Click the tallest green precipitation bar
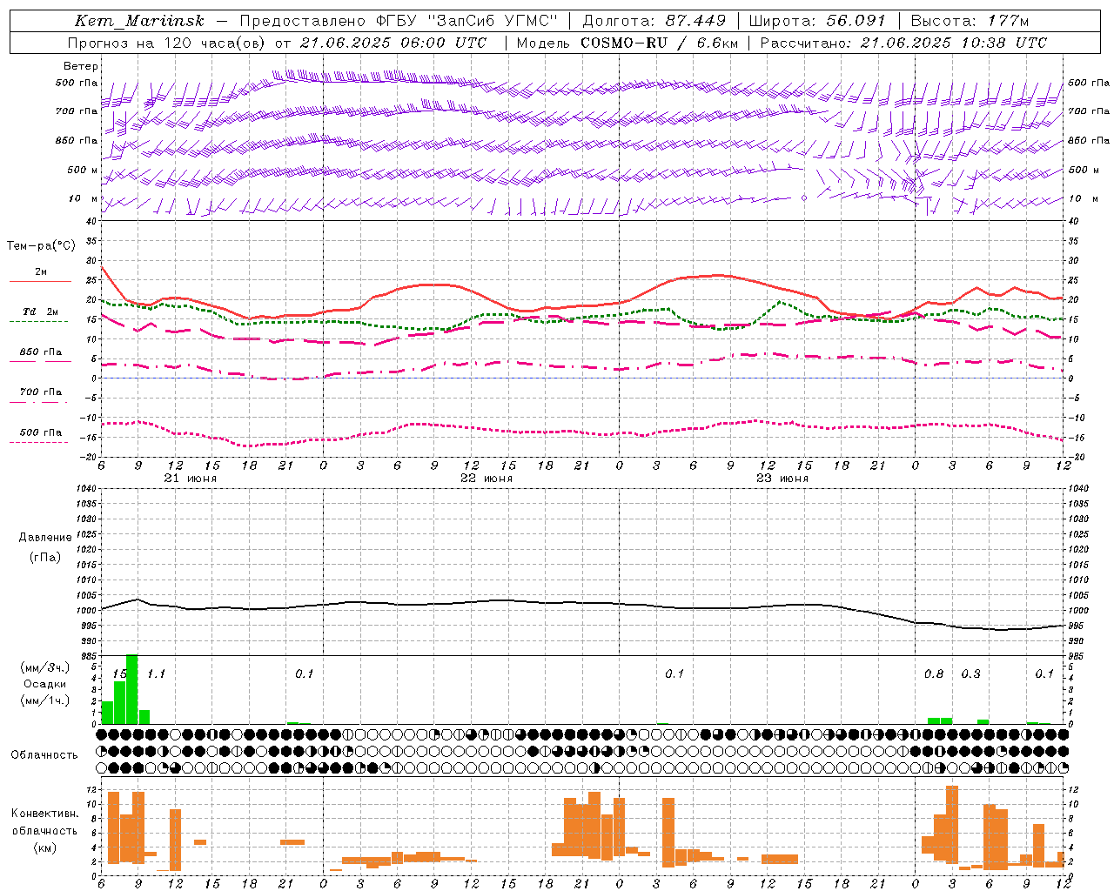1114x891 pixels. 132,689
